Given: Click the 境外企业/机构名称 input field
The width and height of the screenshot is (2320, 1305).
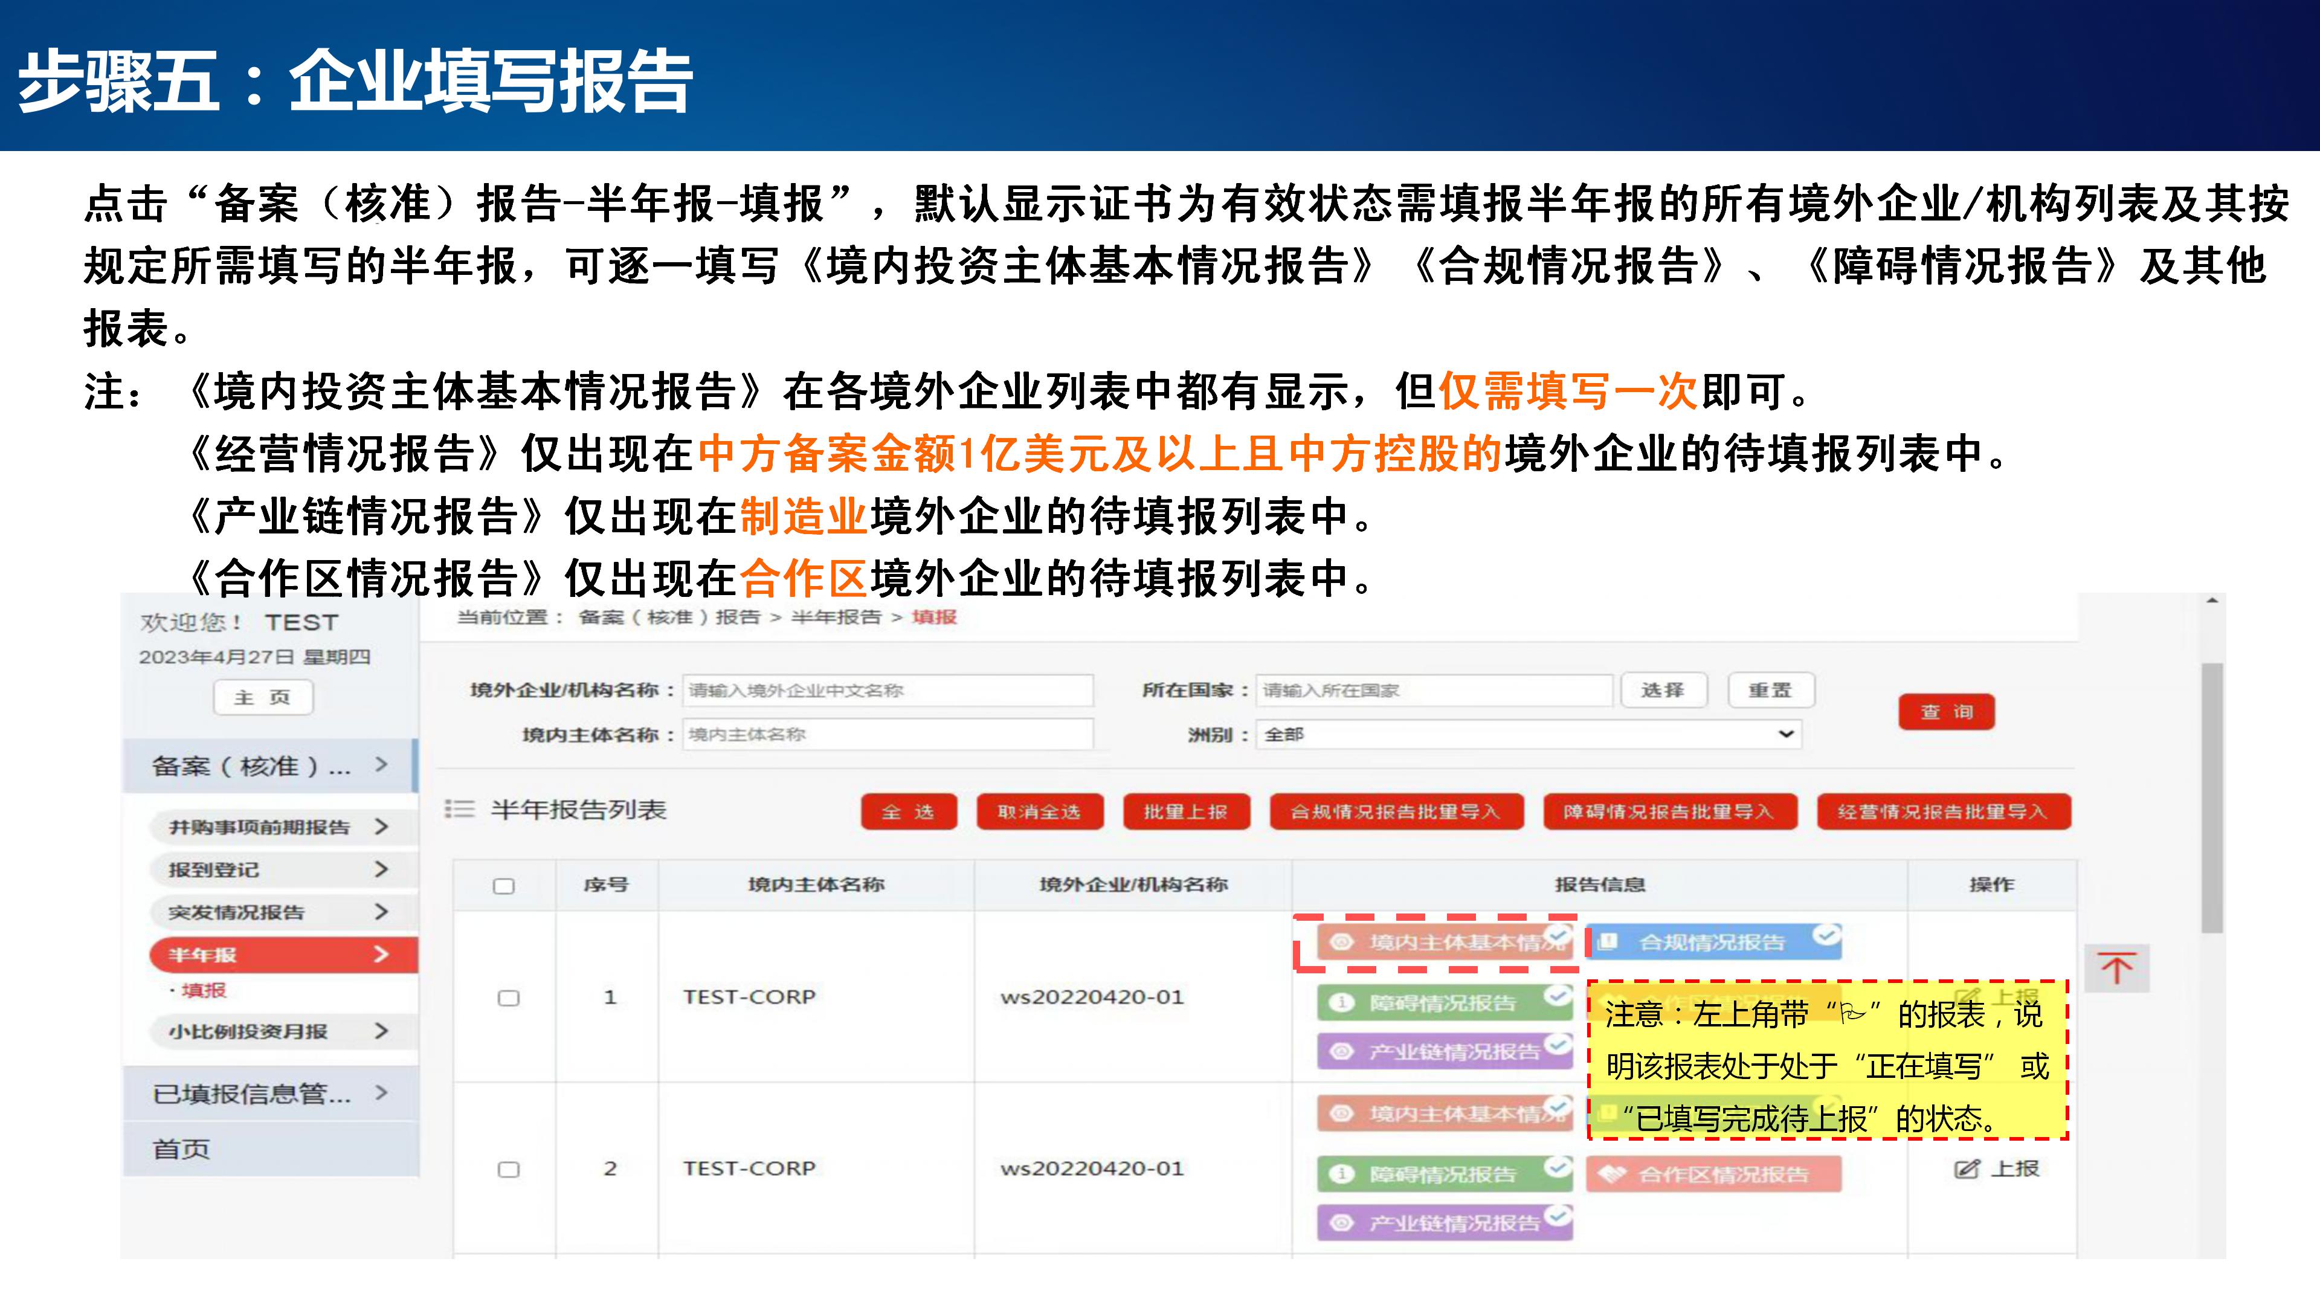Looking at the screenshot, I should 887,691.
